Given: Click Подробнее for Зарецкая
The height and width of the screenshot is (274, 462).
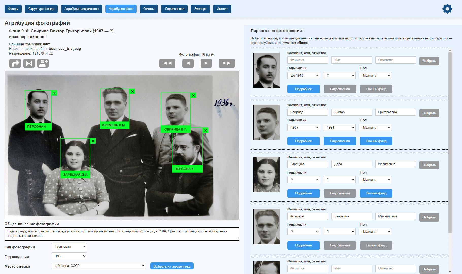Looking at the screenshot, I should (304, 193).
